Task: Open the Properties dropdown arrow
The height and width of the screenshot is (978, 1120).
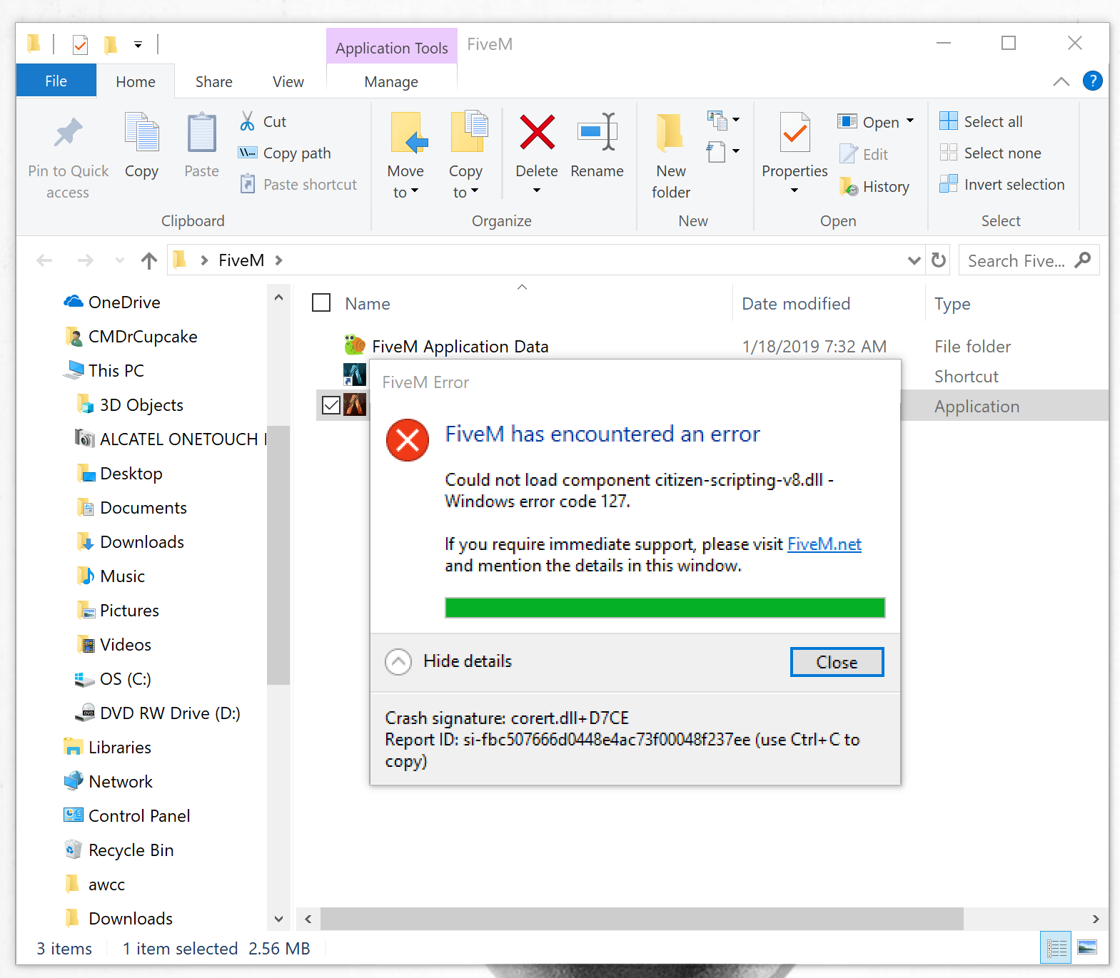Action: (x=794, y=190)
